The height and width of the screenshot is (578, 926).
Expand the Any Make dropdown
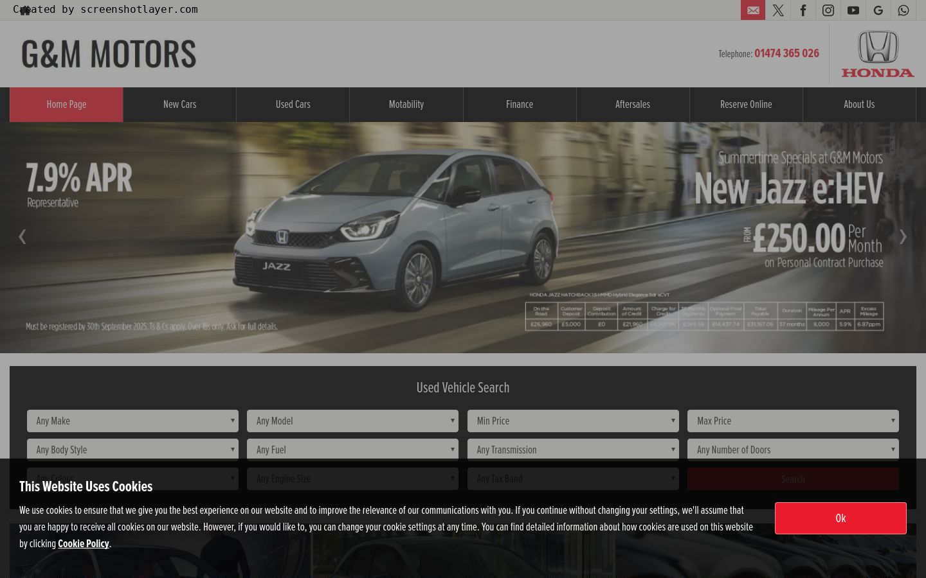[132, 421]
